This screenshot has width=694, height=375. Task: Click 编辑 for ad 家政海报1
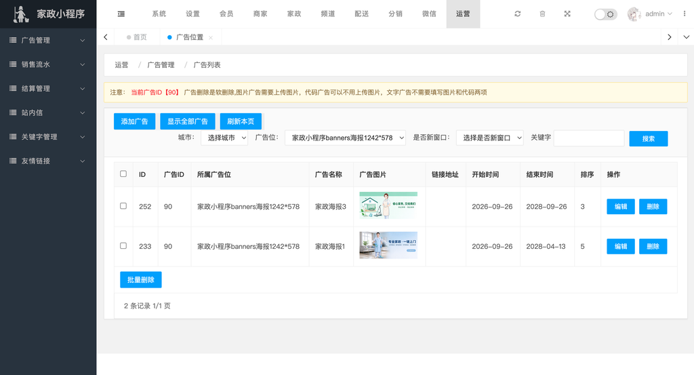(x=621, y=247)
